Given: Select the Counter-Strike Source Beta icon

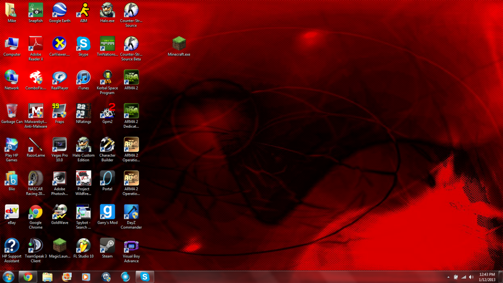Looking at the screenshot, I should 131,49.
